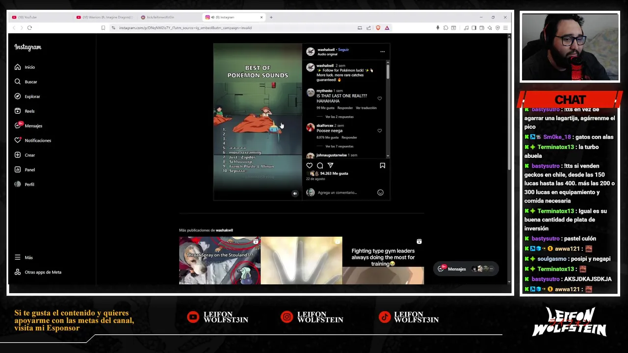Viewport: 628px width, 353px height.
Task: Click the date 22 de agosto
Action: 315,179
